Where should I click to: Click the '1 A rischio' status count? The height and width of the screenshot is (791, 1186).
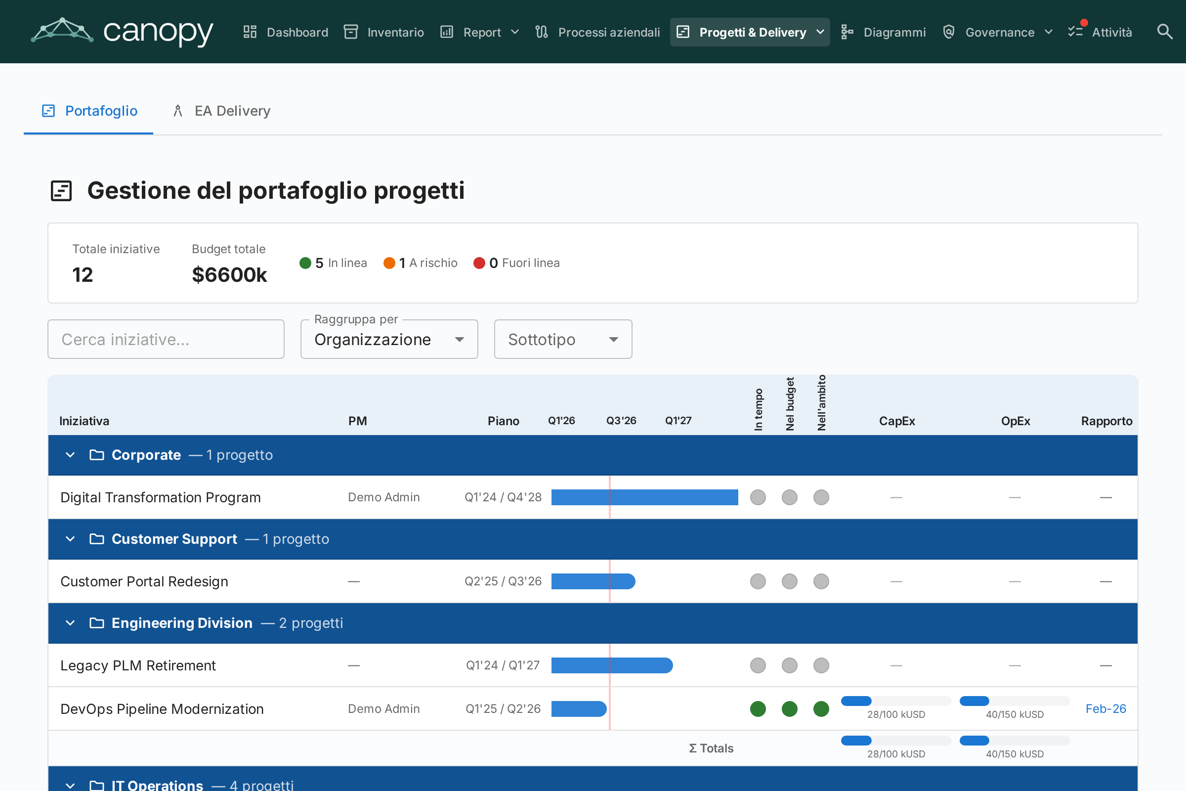tap(420, 263)
